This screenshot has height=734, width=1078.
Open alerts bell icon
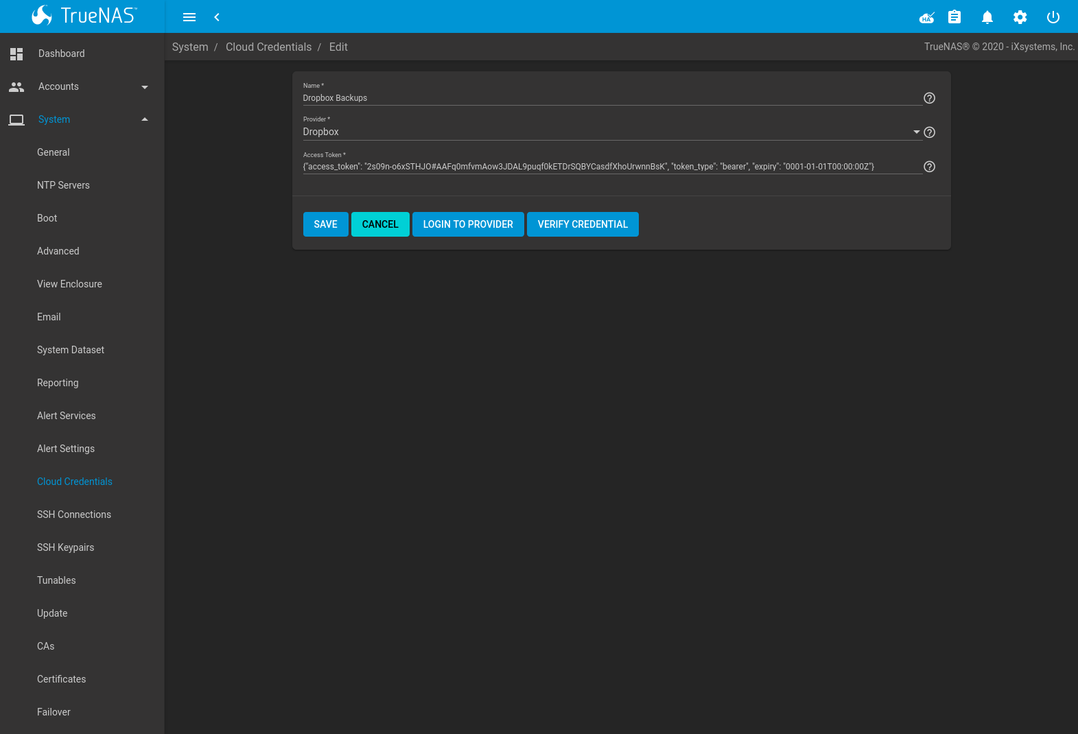[987, 17]
